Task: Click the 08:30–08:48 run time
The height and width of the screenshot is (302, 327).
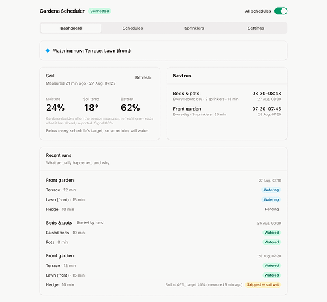Action: click(267, 94)
